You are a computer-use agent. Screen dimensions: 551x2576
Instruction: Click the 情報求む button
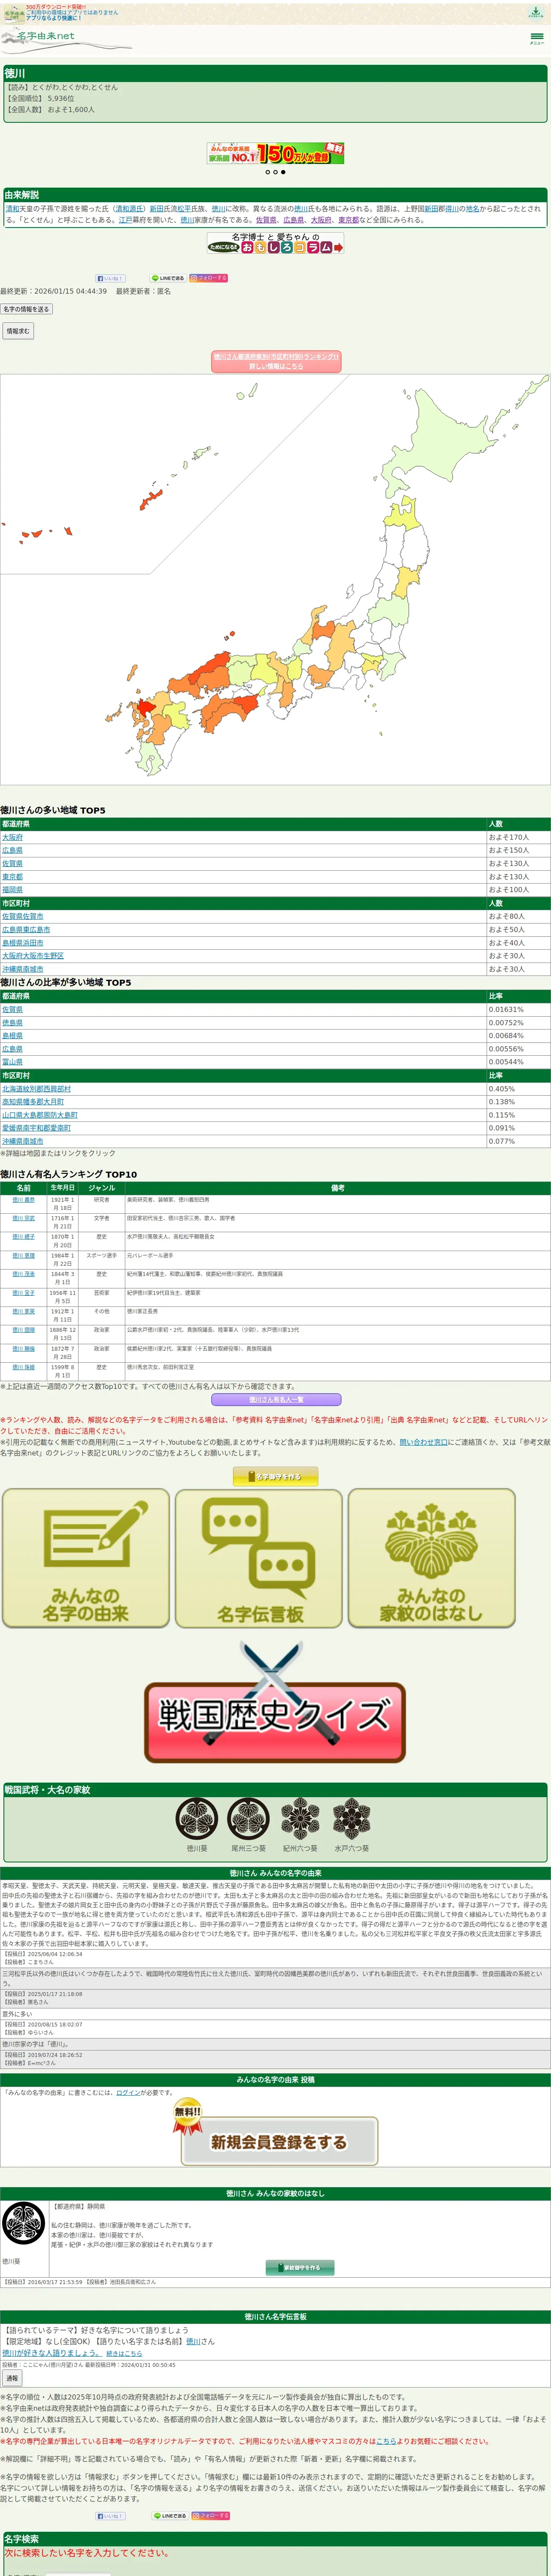tap(18, 331)
